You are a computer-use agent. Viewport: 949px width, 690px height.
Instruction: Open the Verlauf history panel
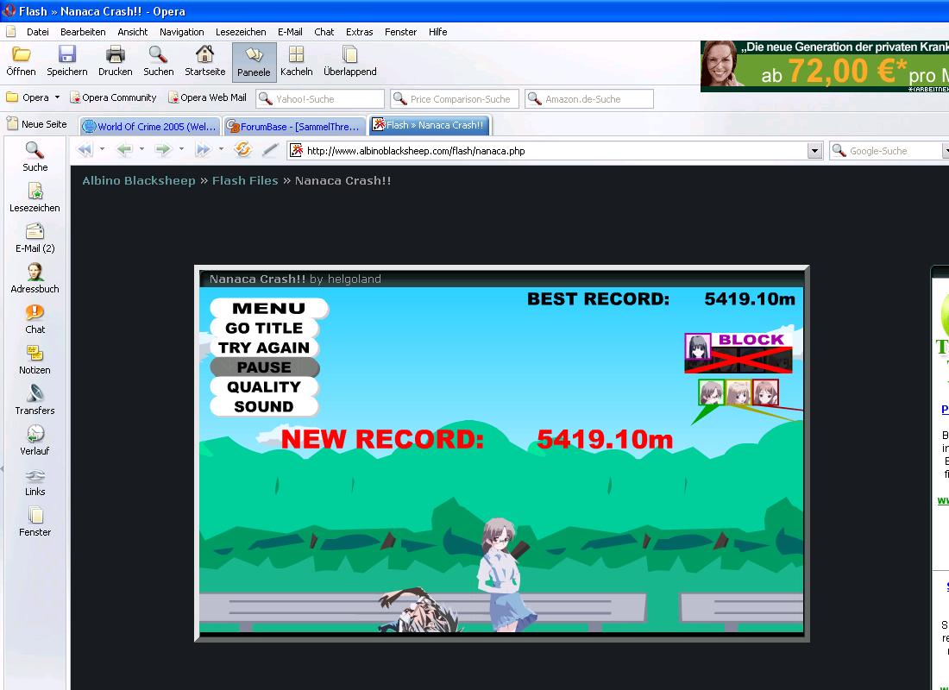pos(35,441)
